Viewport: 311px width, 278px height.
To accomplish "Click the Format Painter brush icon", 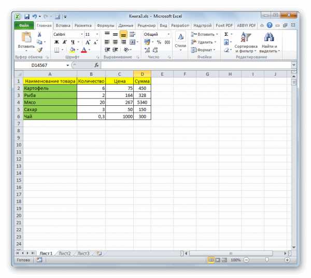I will coord(40,50).
